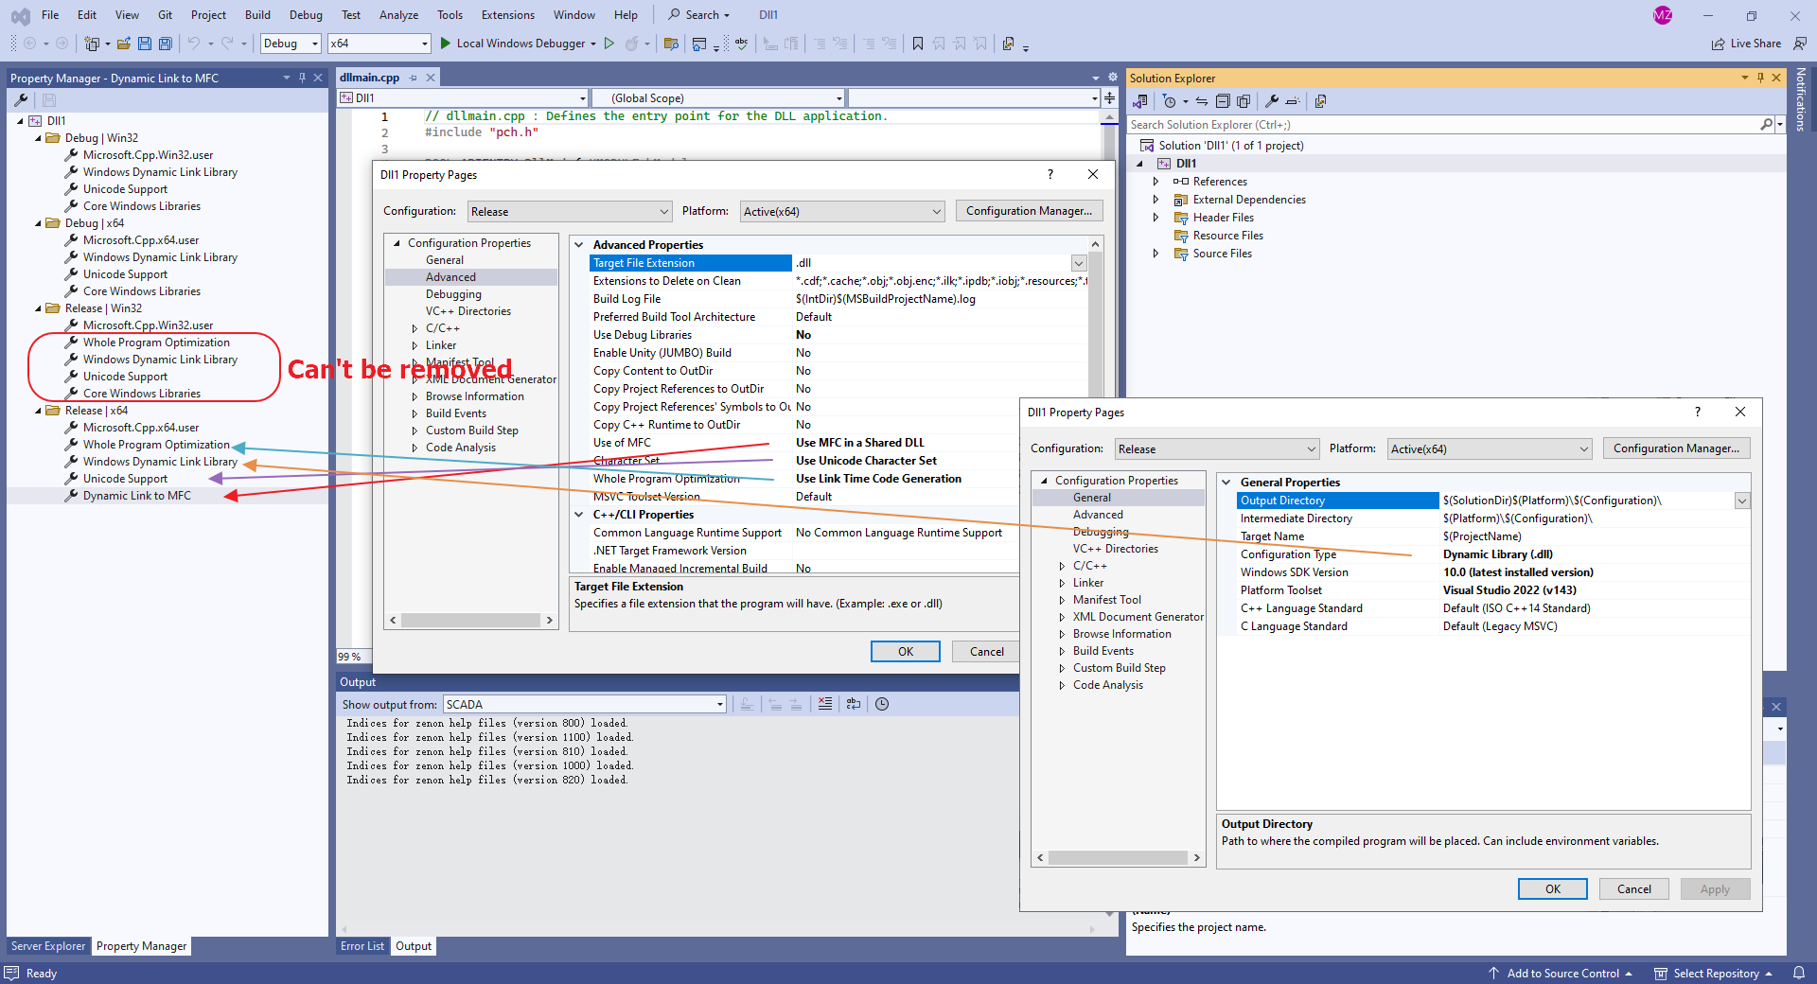This screenshot has height=984, width=1817.
Task: Click the Notifications bell in status bar
Action: (1799, 973)
